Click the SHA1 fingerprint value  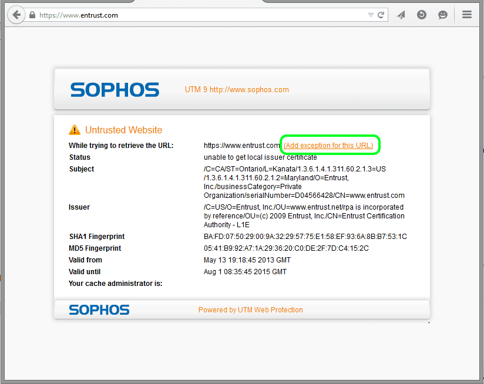coord(305,237)
